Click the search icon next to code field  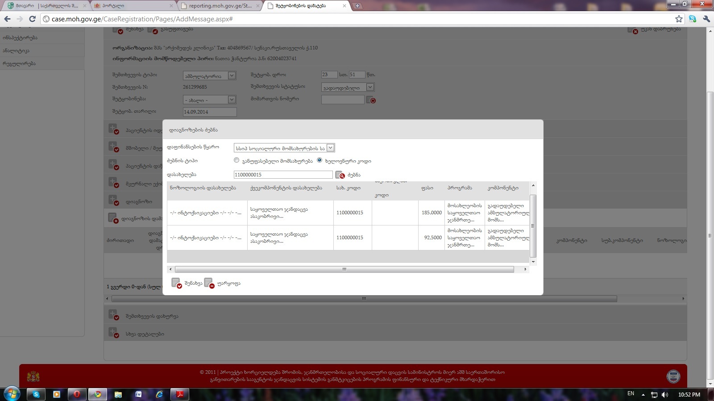pos(340,175)
